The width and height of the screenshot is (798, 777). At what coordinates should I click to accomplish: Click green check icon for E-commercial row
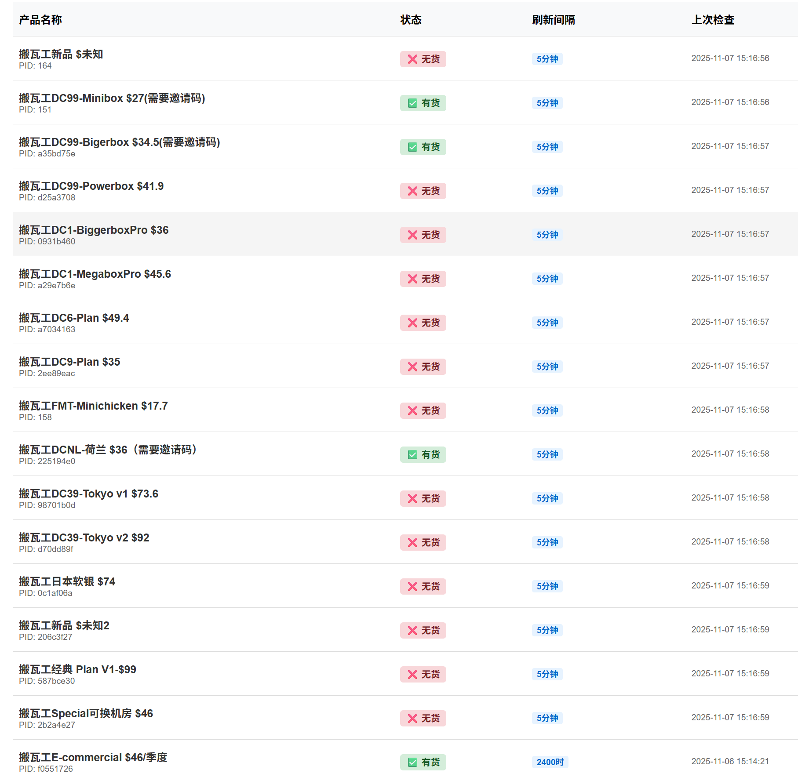coord(412,762)
